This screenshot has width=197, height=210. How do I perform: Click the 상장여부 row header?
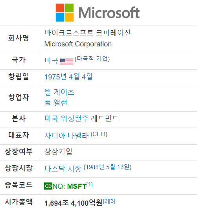point(18,152)
